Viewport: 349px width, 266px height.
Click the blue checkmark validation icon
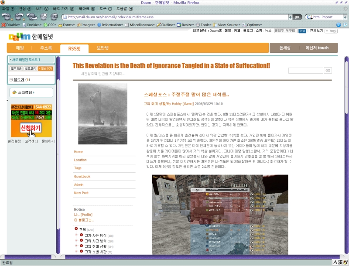click(x=339, y=25)
